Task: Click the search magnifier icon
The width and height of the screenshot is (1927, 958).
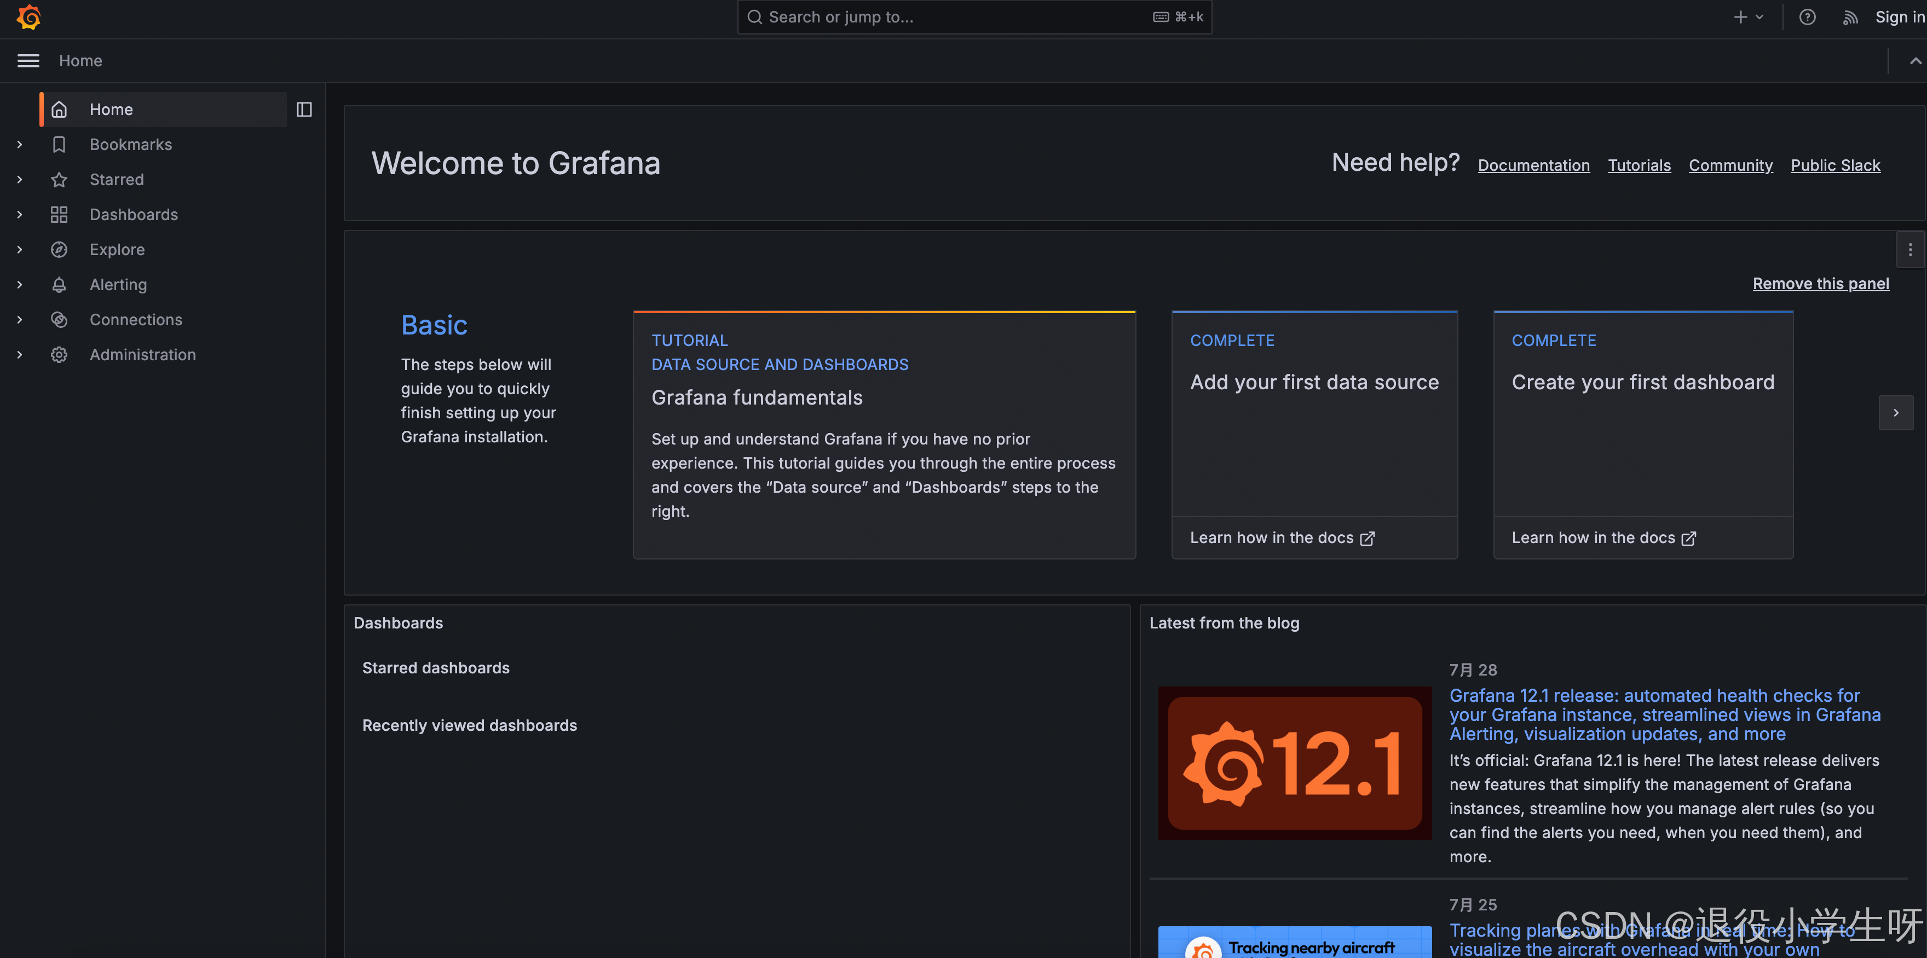Action: click(x=755, y=17)
